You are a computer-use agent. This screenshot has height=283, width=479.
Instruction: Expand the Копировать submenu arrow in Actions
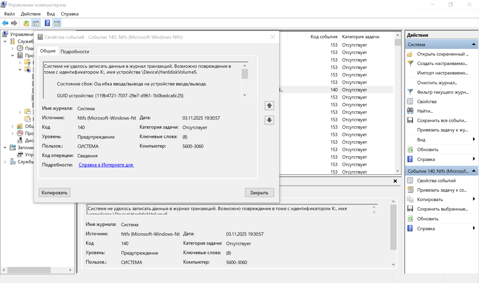tap(474, 199)
